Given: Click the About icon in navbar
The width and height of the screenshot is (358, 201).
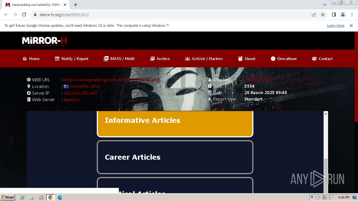Looking at the screenshot, I should coord(240,59).
